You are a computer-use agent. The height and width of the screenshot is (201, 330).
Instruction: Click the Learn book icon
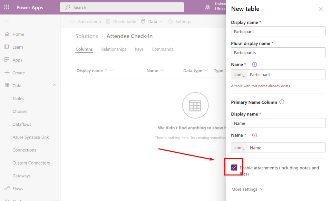click(7, 47)
